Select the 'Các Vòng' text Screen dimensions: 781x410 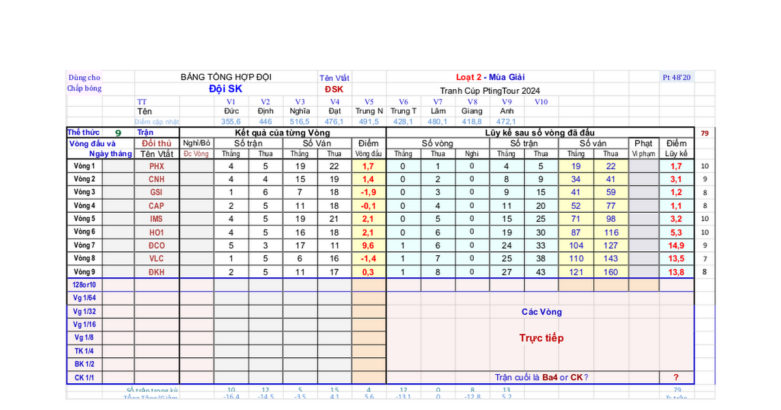pyautogui.click(x=541, y=312)
